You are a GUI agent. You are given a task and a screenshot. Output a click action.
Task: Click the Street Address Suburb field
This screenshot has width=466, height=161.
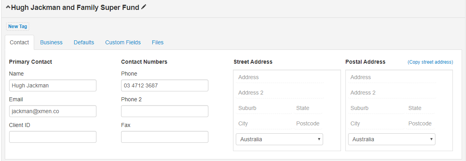264,108
